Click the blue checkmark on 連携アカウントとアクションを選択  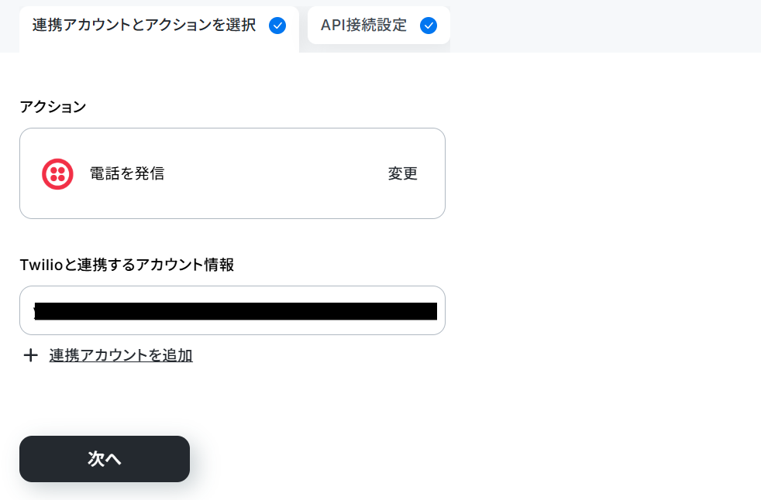tap(277, 26)
